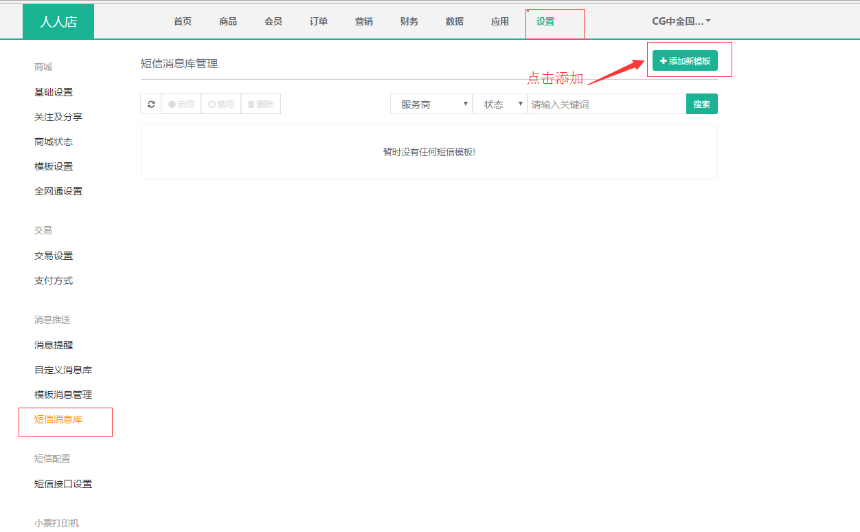Click 添加新模板 to add a template

pos(685,61)
